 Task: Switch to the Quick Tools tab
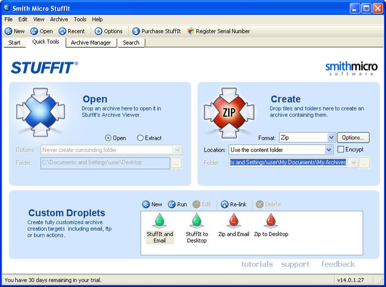coord(46,42)
